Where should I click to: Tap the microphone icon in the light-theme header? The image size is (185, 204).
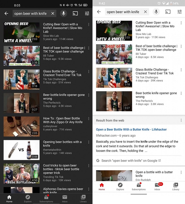156,12
